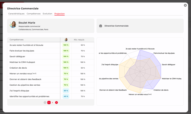
Task: Click the briefcase icon beside Directrice Commerciale
Action: (101, 26)
